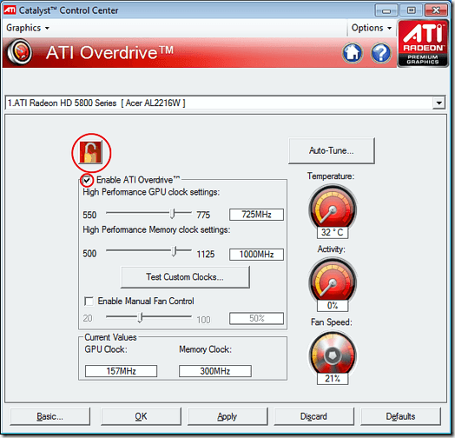
Task: Discard the changes
Action: click(x=313, y=416)
